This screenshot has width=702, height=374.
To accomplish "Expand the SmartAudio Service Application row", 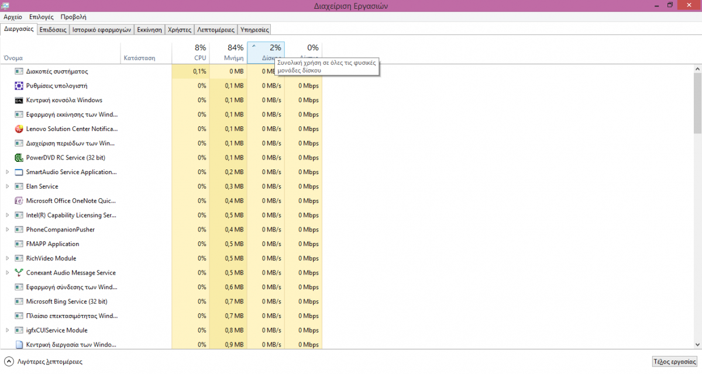I will [x=7, y=172].
